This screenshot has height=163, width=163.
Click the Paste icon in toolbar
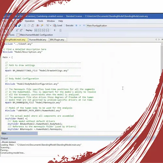33,25
